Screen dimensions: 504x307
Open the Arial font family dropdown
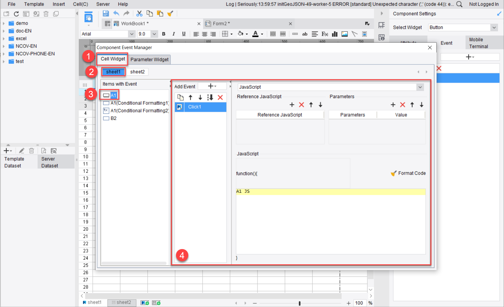point(132,34)
